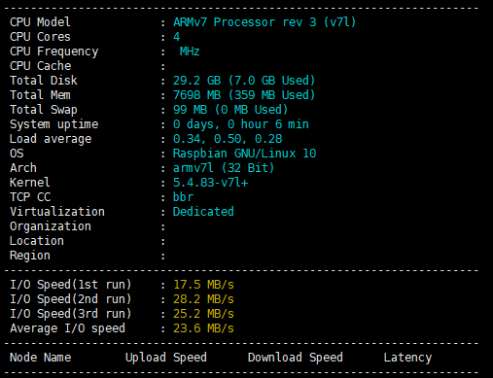Select the CPU Cores label

[40, 37]
